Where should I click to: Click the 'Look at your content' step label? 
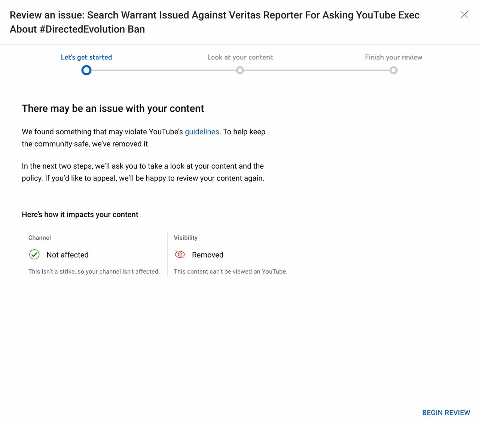point(240,57)
